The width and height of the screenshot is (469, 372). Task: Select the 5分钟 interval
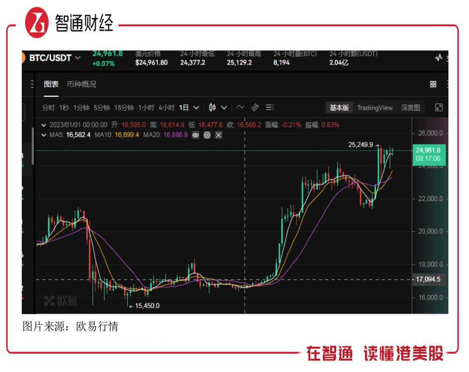(102, 108)
